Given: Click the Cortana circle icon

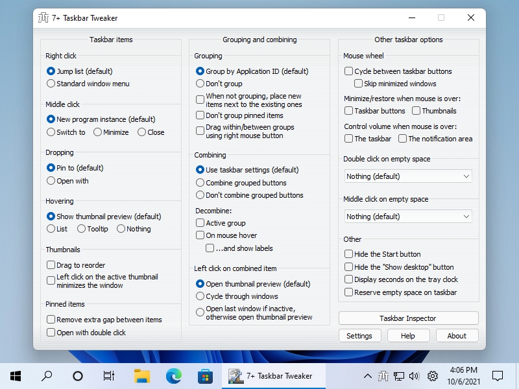Looking at the screenshot, I should click(x=78, y=376).
